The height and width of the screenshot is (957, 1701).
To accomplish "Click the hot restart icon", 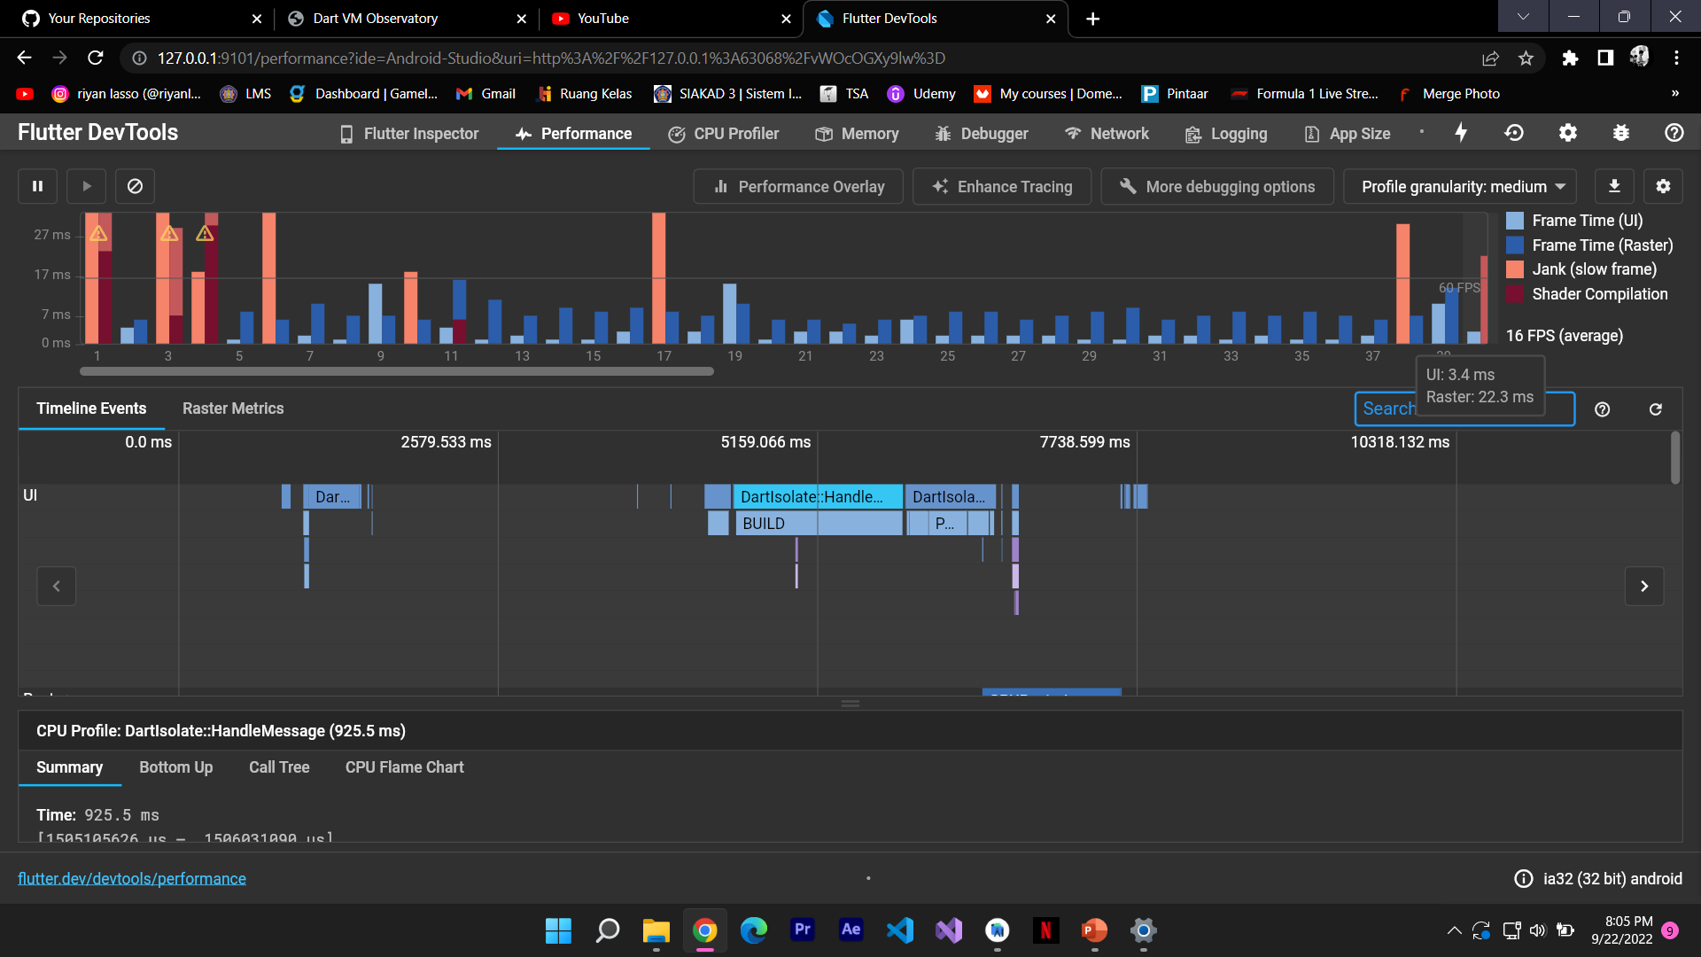I will 1514,133.
